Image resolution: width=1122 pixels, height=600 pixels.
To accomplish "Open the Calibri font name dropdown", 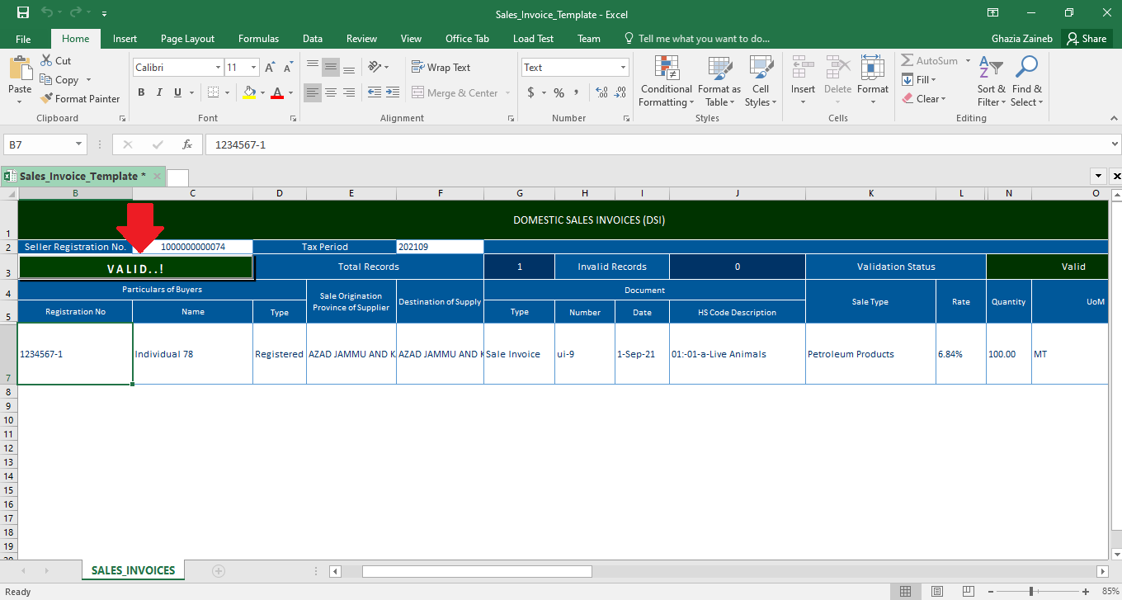I will (219, 68).
